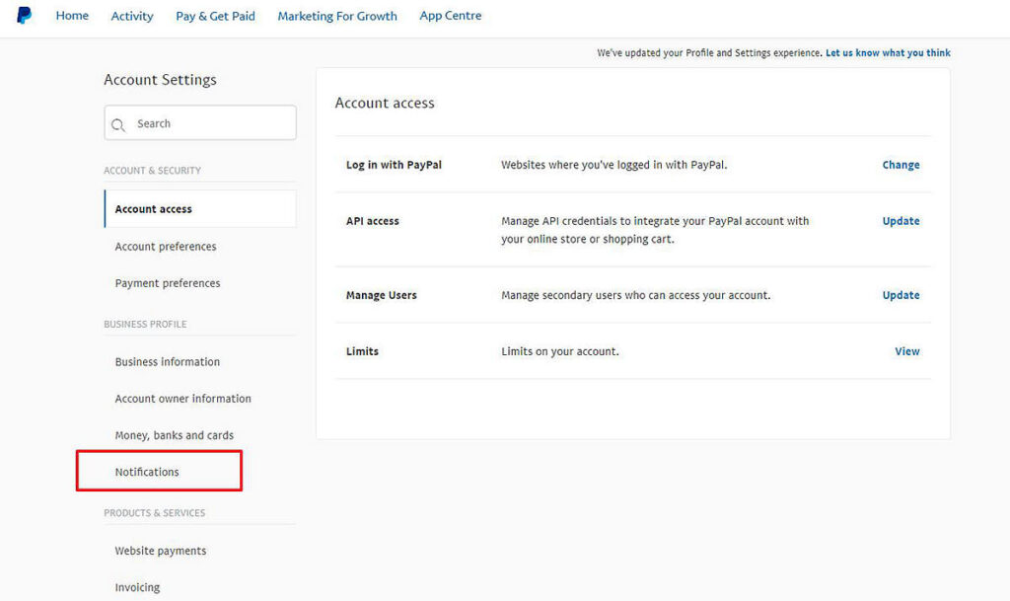Click 'Limits on your account.' description
The height and width of the screenshot is (601, 1010).
click(560, 351)
